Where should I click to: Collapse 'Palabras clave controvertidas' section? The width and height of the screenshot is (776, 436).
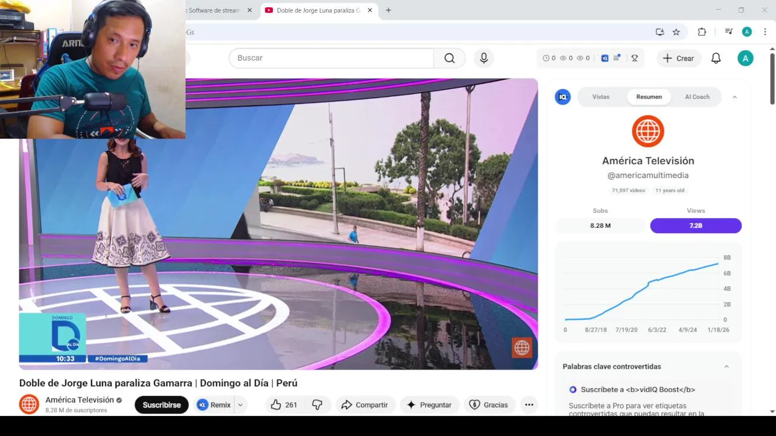726,366
